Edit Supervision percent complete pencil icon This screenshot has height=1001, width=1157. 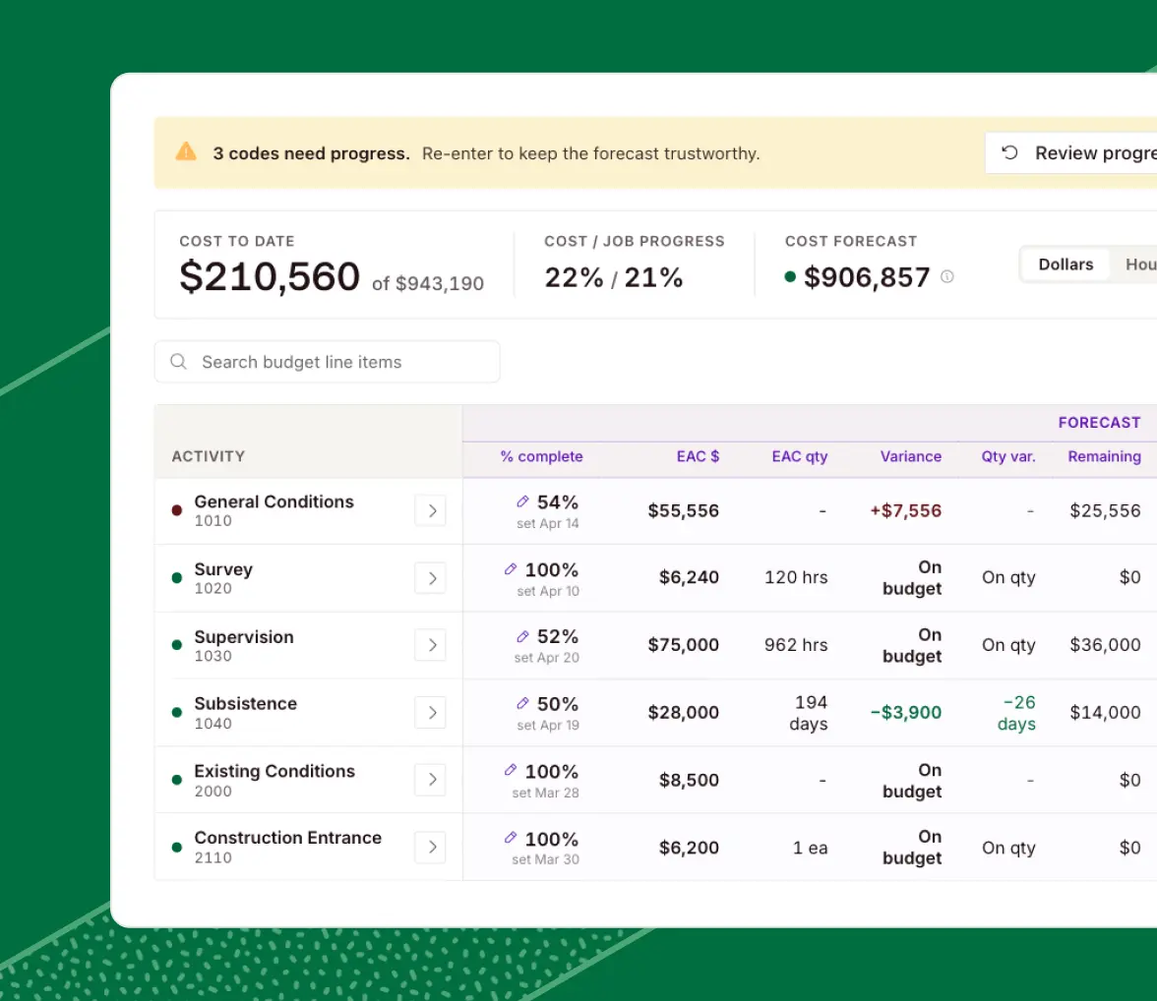[x=522, y=636]
